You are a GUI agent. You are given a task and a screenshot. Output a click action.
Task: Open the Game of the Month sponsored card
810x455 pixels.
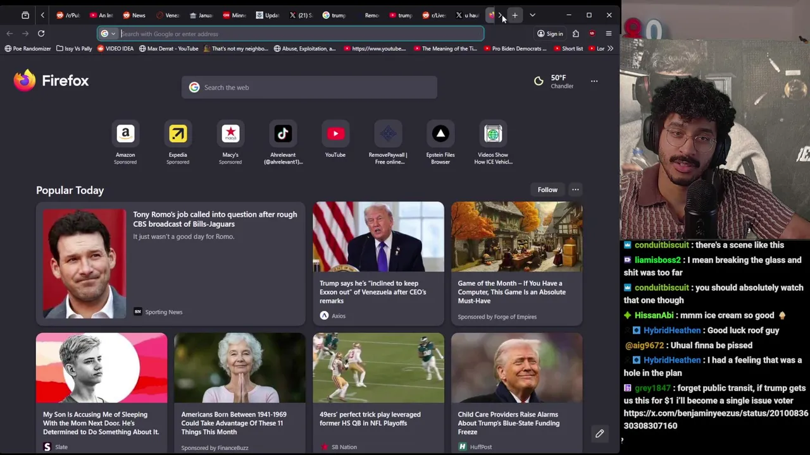[517, 264]
